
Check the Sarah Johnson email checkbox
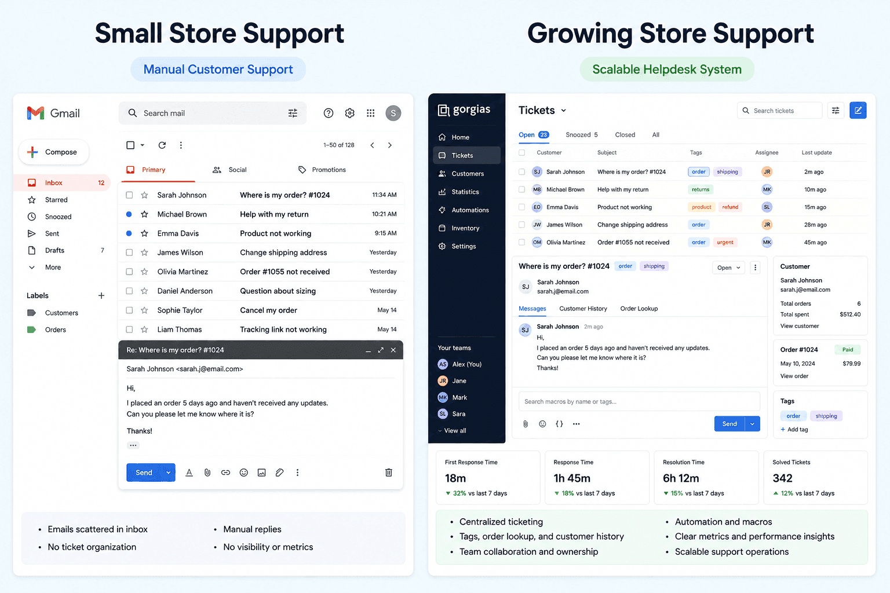click(x=129, y=195)
